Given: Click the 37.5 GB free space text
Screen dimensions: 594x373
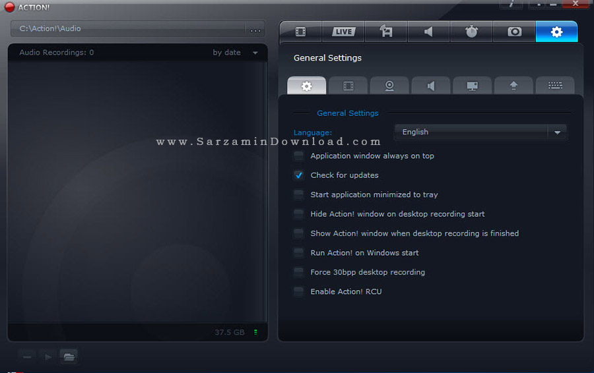Looking at the screenshot, I should [x=230, y=332].
